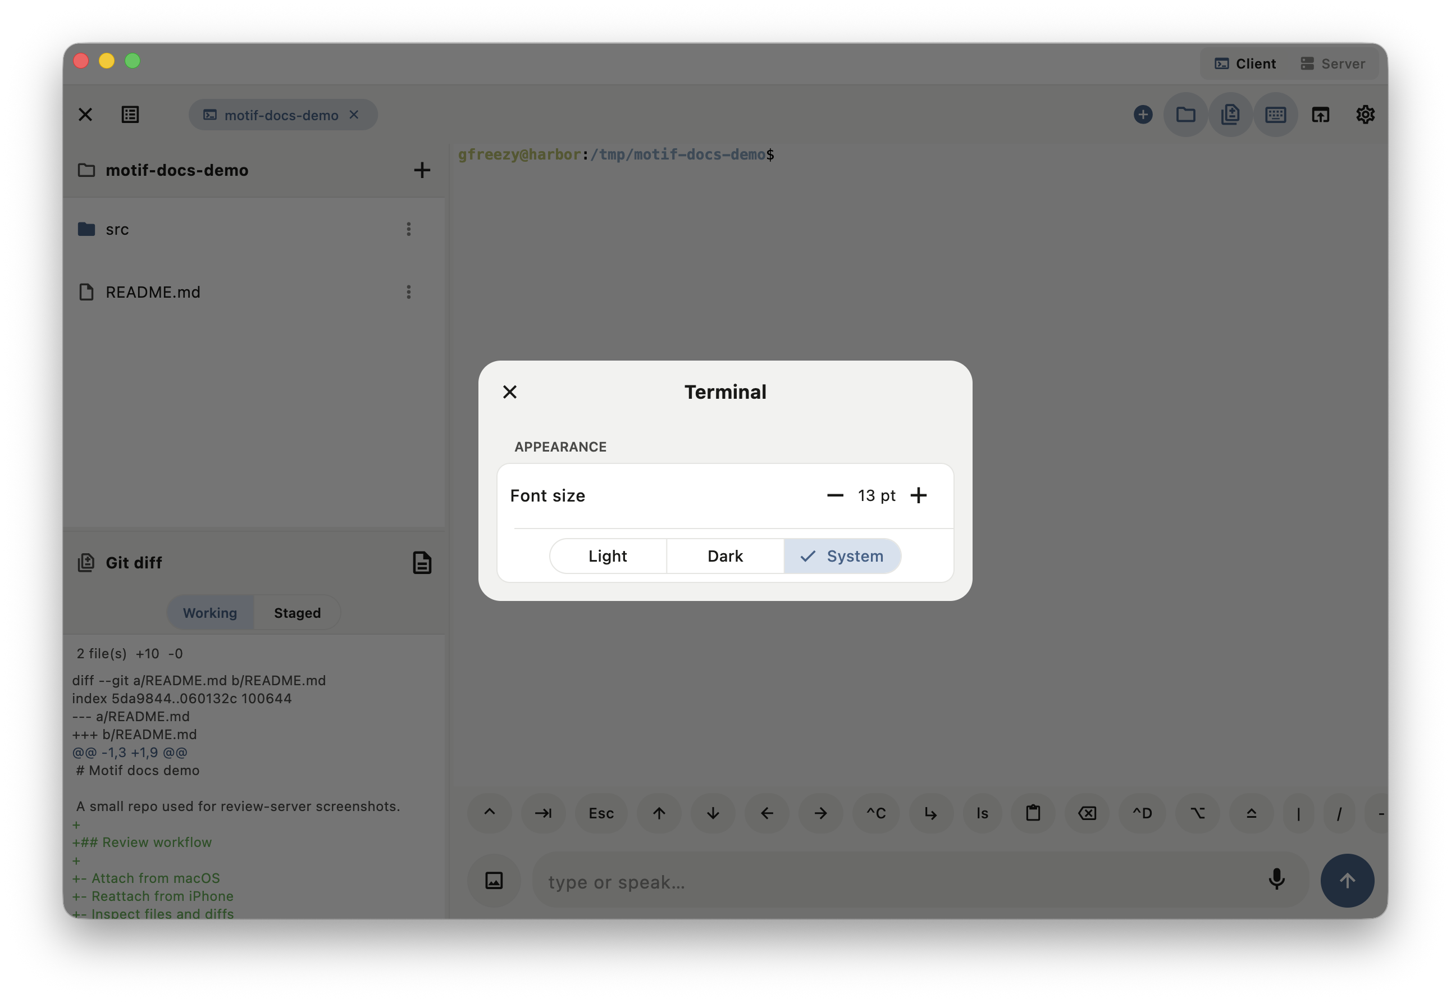Screen dimensions: 1451x1002
Task: Tap the eject-style shift key icon
Action: pos(1252,813)
